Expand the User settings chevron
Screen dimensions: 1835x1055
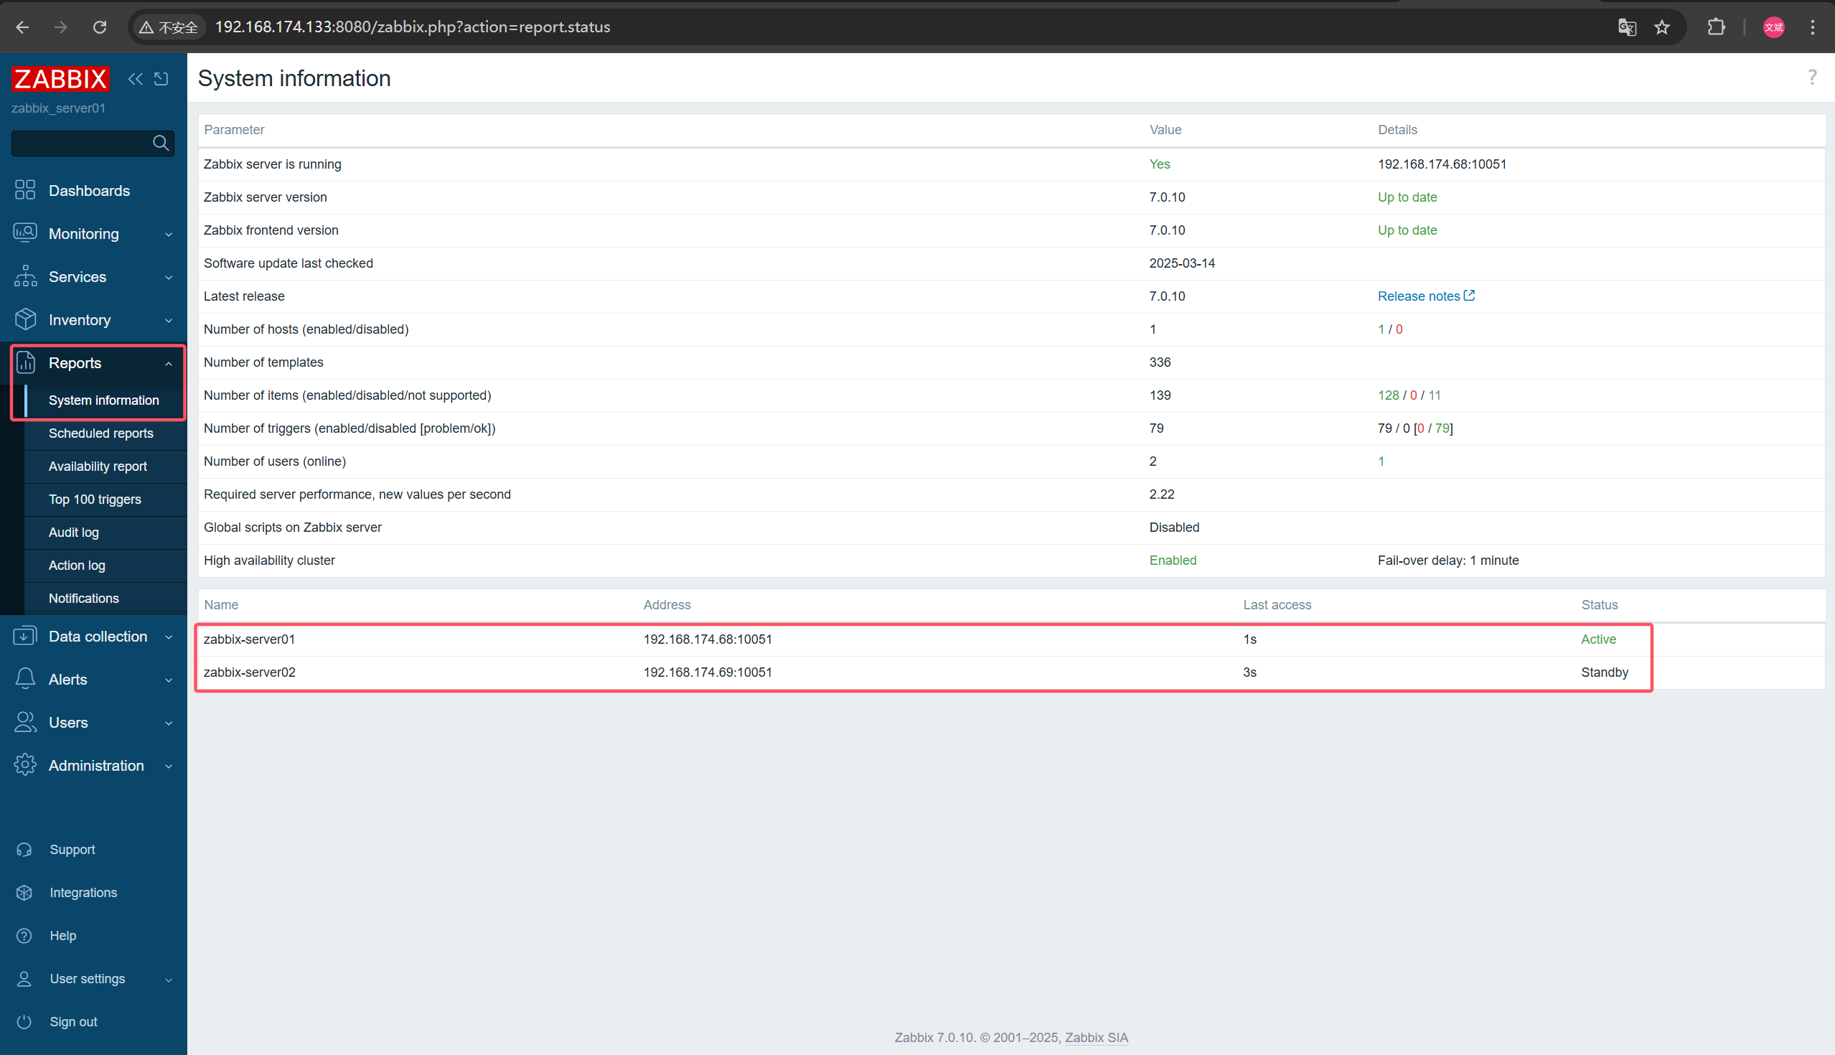(x=169, y=980)
